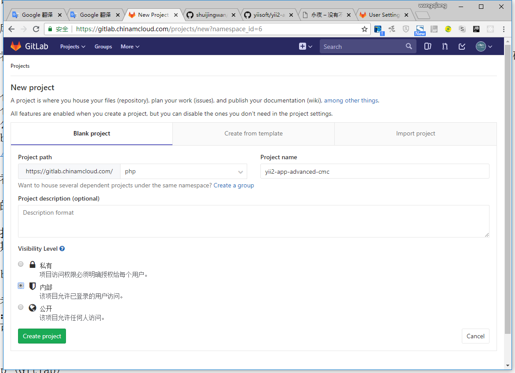Click the green Create project button
The height and width of the screenshot is (373, 515).
tap(42, 336)
